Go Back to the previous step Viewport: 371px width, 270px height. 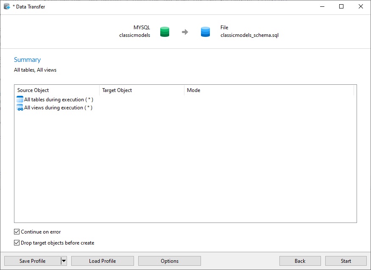pos(300,261)
